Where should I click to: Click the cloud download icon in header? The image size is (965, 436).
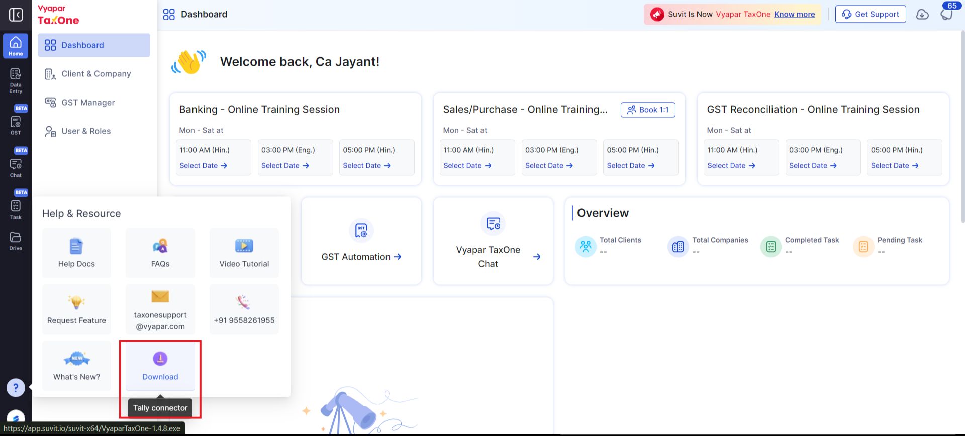click(x=922, y=14)
